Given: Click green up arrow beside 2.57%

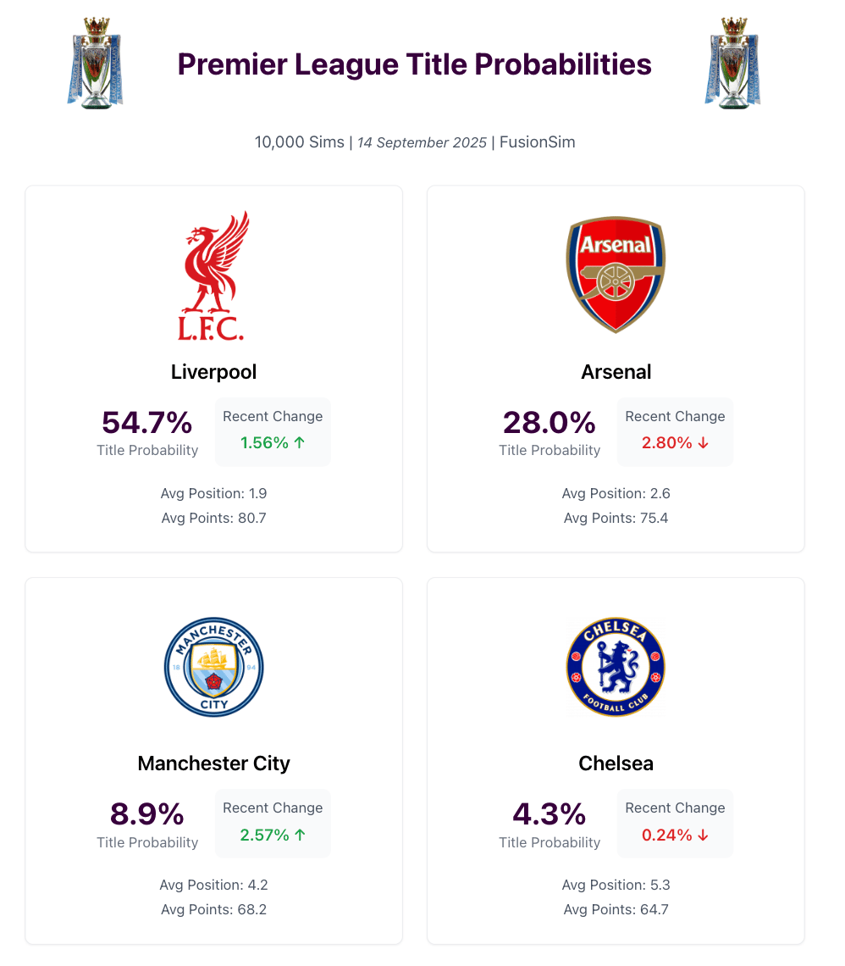Looking at the screenshot, I should pos(300,835).
